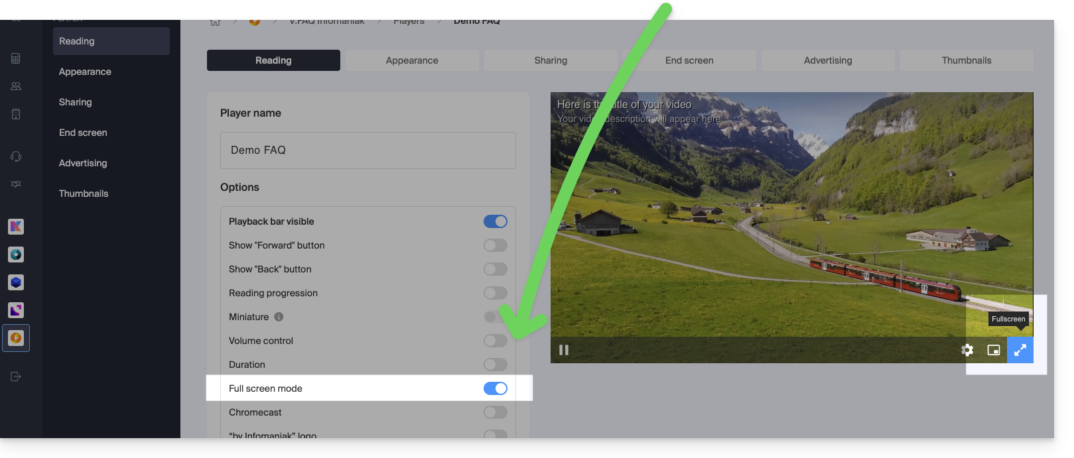The width and height of the screenshot is (1074, 458).
Task: Select Sharing in the left sidebar menu
Action: (76, 102)
